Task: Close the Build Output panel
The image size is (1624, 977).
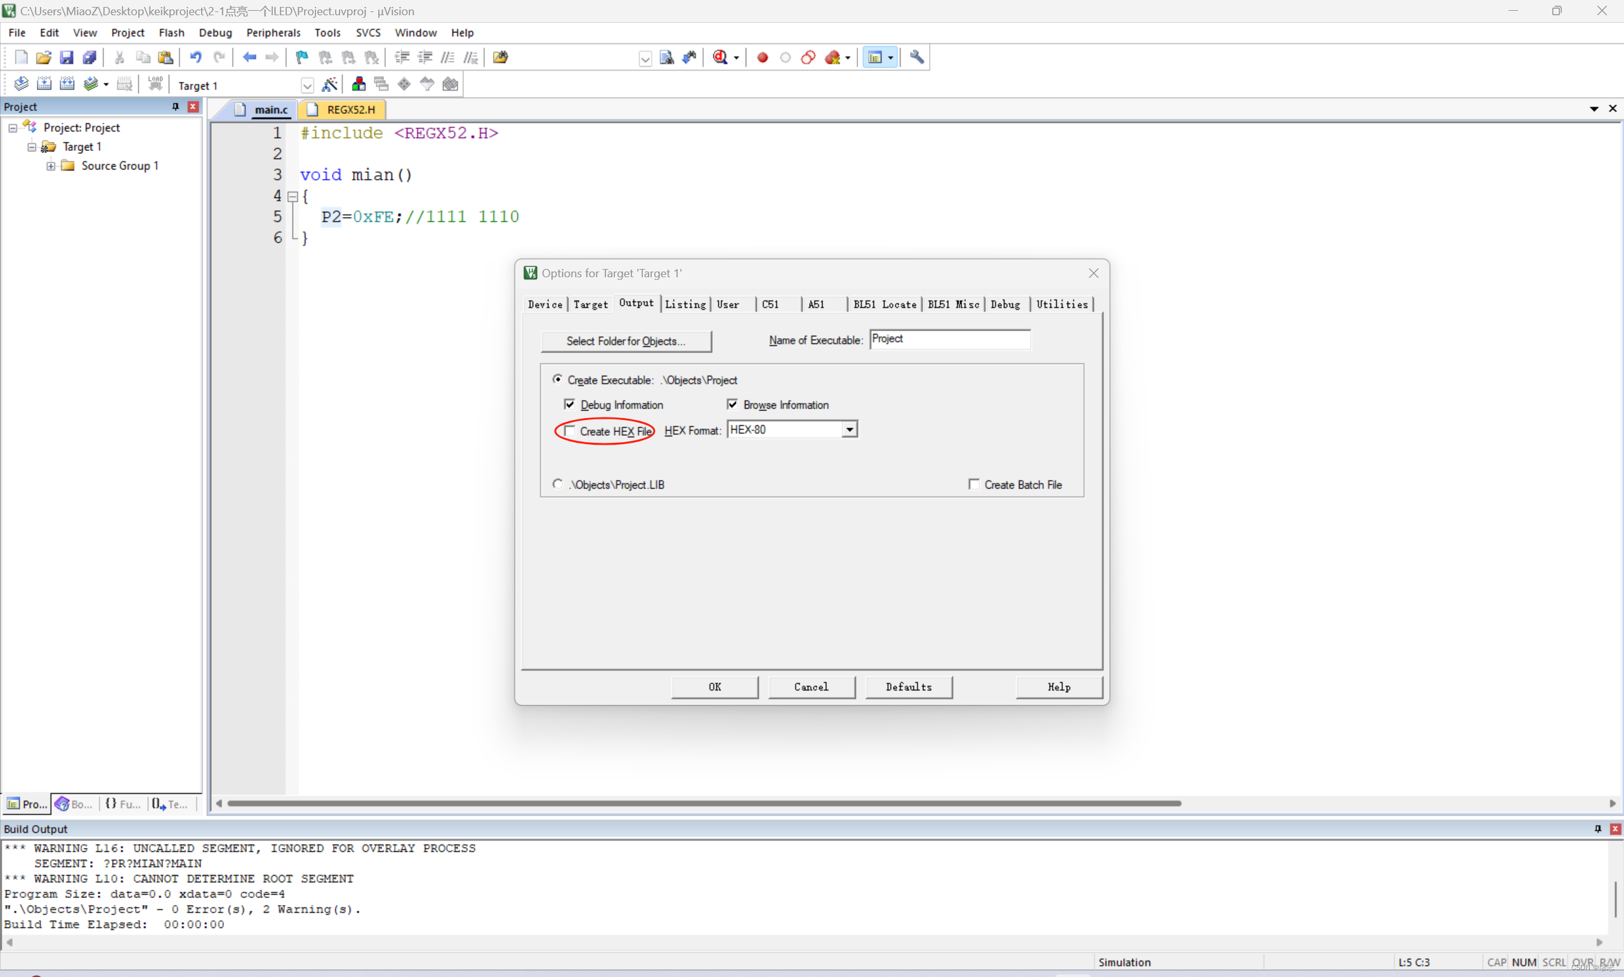Action: 1614,829
